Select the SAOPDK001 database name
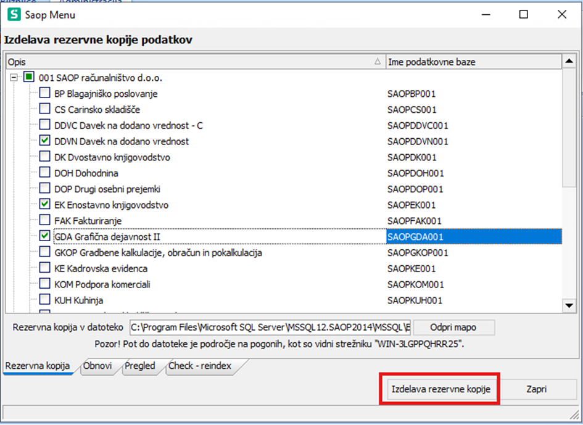This screenshot has width=583, height=425. click(x=412, y=157)
